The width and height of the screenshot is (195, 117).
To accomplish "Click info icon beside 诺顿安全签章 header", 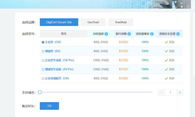I will [178, 34].
